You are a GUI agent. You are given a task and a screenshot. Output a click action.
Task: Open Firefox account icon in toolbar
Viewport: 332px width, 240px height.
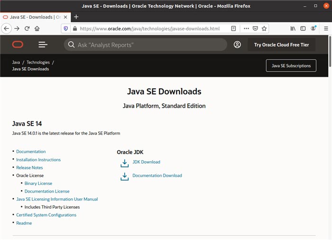point(313,28)
